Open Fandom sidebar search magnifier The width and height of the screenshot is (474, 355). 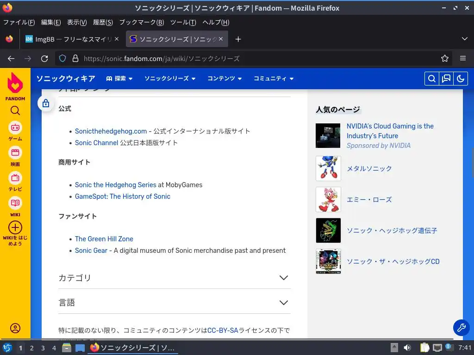15,110
